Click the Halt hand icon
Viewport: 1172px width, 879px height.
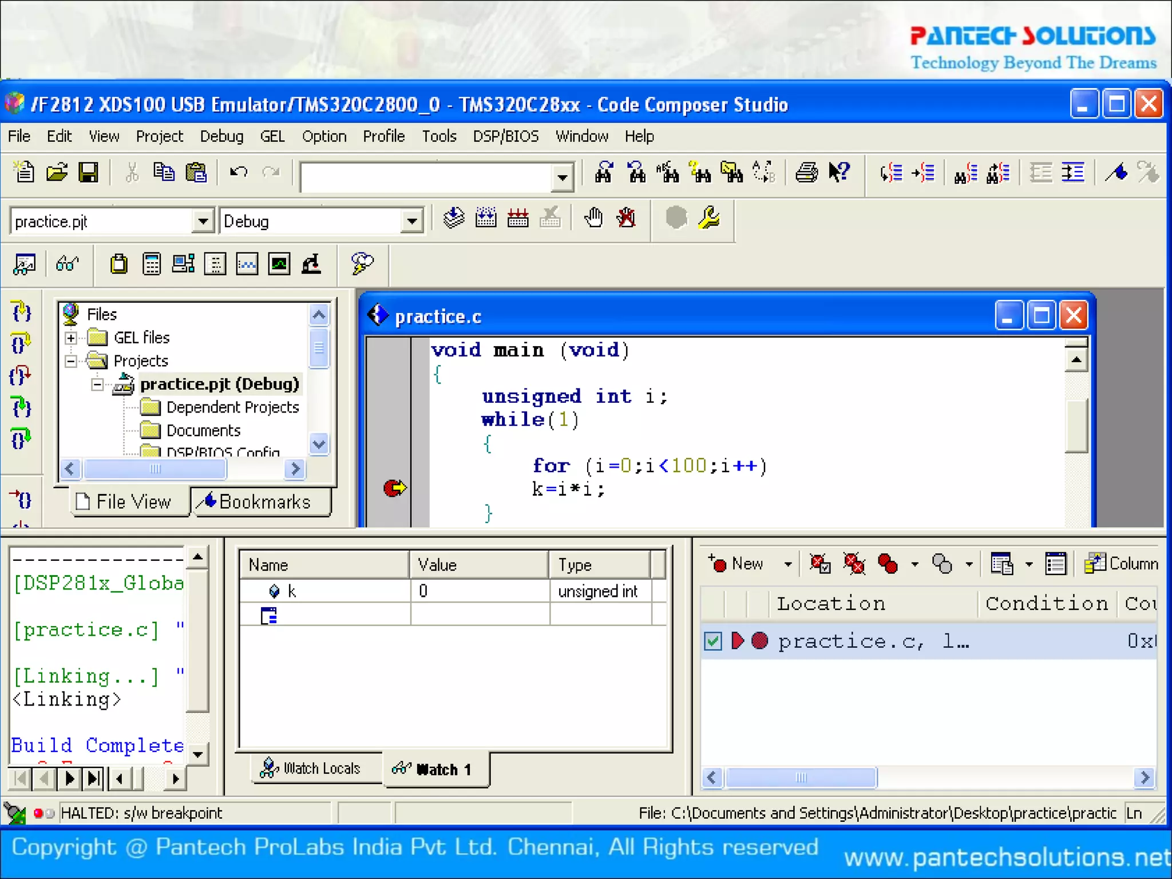pyautogui.click(x=594, y=218)
